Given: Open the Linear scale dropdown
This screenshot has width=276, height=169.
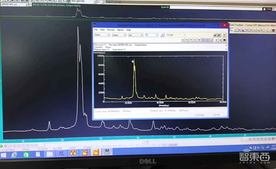Looking at the screenshot, I should (119, 35).
